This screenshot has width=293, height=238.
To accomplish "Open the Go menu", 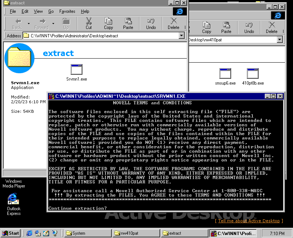I will coord(51,11).
